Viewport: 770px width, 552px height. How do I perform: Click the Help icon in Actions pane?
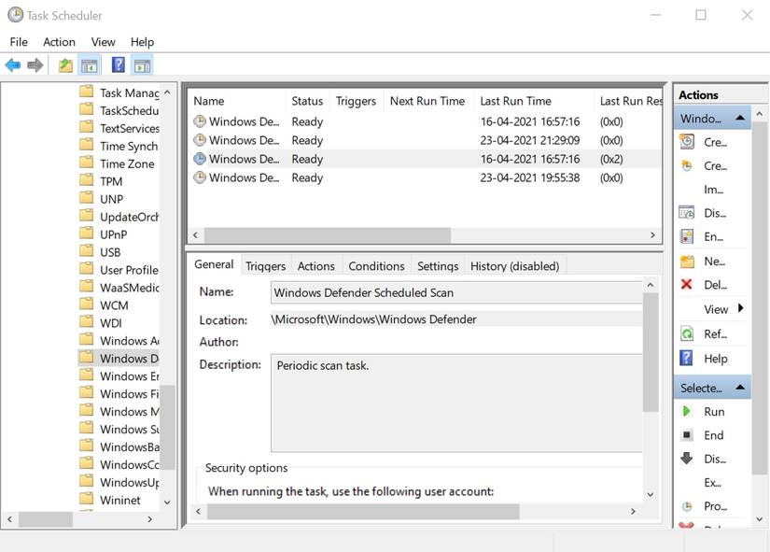pyautogui.click(x=686, y=358)
